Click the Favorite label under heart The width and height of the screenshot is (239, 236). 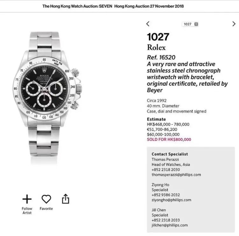pyautogui.click(x=46, y=209)
